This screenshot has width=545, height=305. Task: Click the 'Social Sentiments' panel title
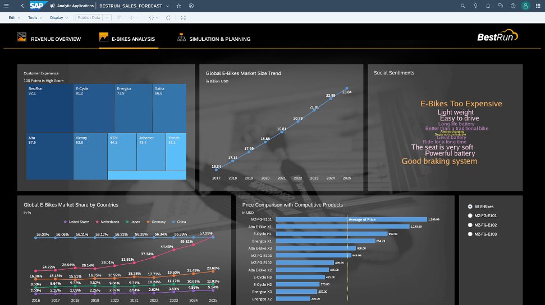pyautogui.click(x=394, y=73)
